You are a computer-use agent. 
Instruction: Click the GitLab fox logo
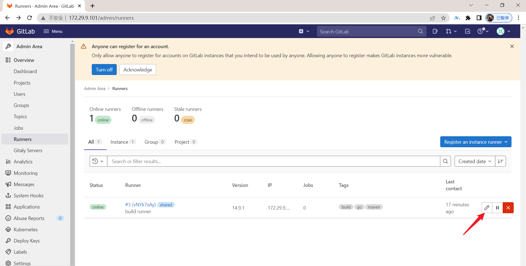10,31
